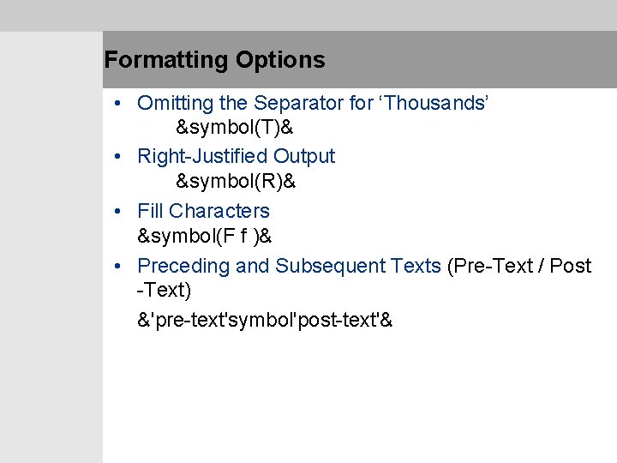Click the light gray left sidebar panel
This screenshot has height=463, width=617.
click(51, 257)
